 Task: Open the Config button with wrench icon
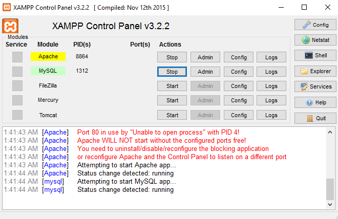pyautogui.click(x=315, y=25)
